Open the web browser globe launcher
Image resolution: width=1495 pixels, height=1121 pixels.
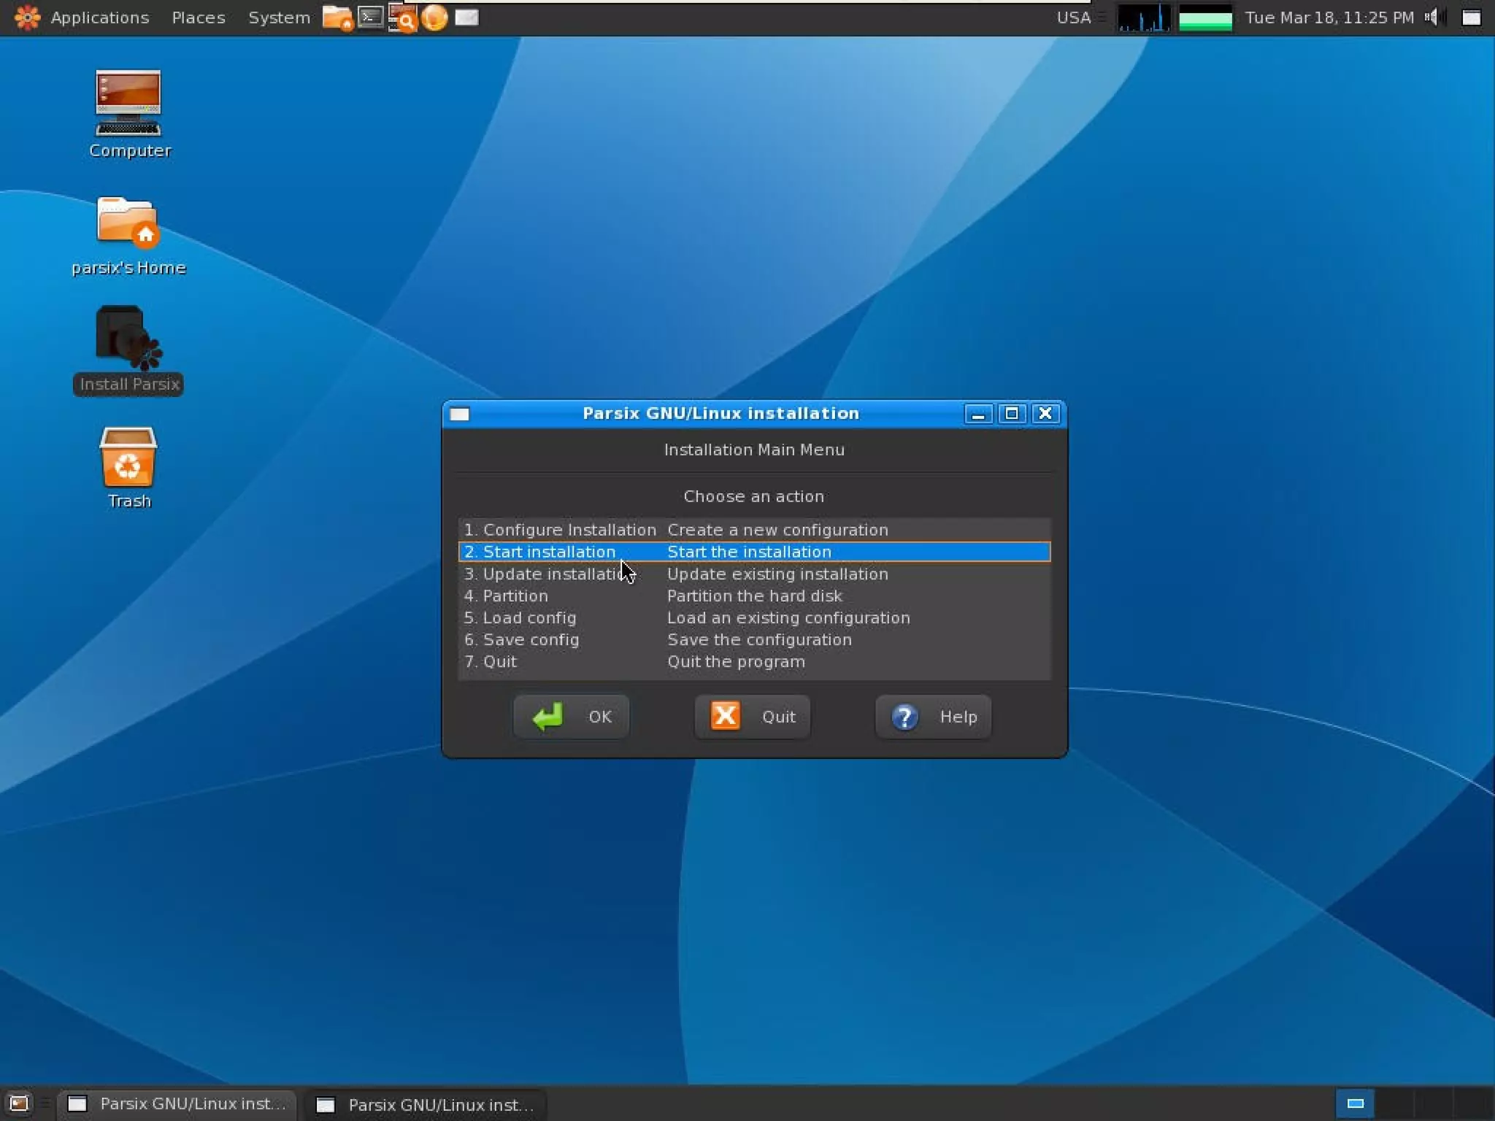[x=434, y=18]
